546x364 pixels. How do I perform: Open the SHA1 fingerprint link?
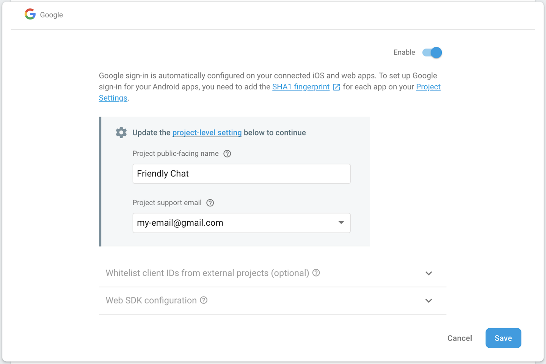tap(301, 87)
